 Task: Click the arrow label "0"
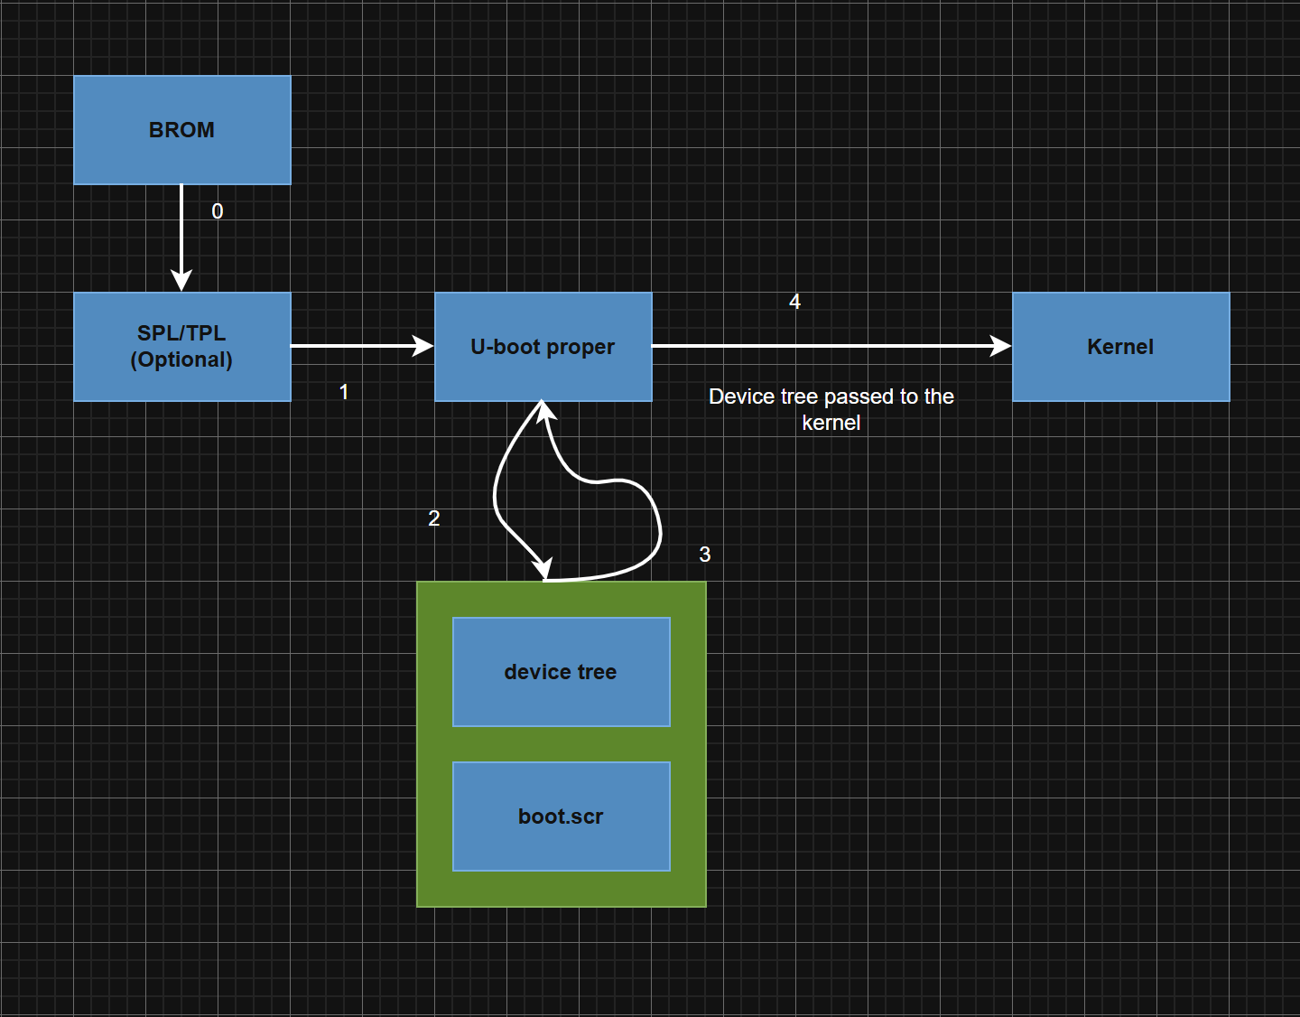[218, 211]
